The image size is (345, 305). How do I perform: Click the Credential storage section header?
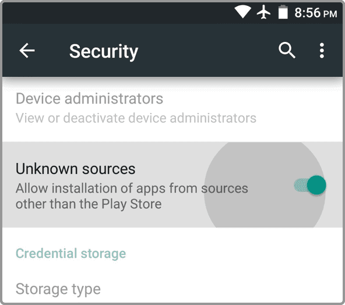[71, 254]
